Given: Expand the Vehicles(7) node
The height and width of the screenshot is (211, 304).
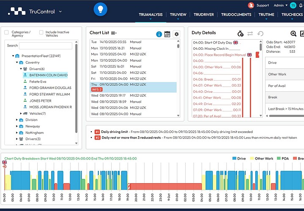Looking at the screenshot, I should pos(21,114).
